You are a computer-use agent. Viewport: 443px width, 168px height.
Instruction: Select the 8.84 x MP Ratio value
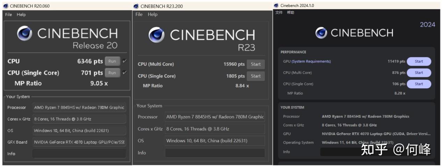[242, 86]
